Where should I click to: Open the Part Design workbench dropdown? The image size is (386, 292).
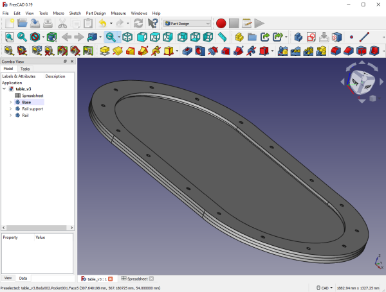coord(187,23)
